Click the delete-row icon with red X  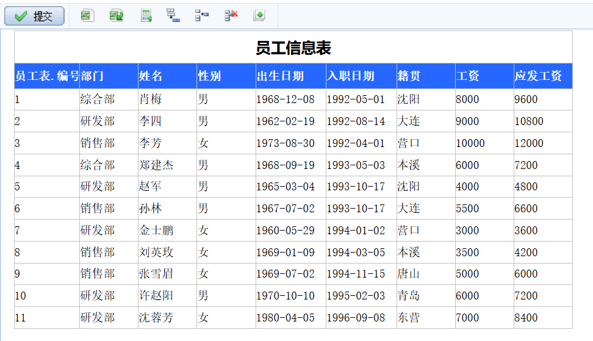click(x=231, y=16)
